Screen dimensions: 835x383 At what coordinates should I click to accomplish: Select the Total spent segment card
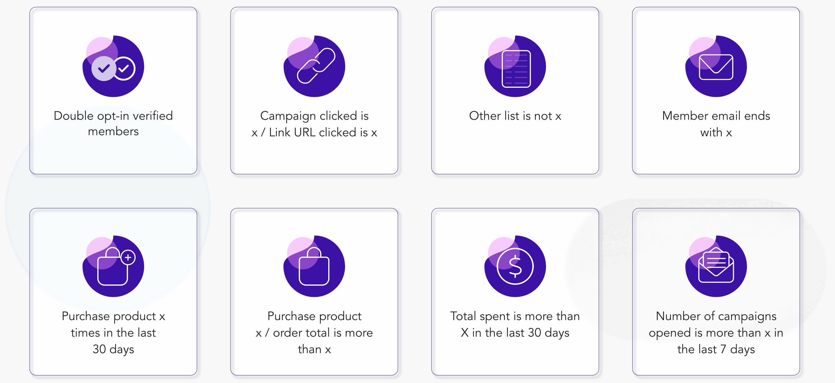pyautogui.click(x=515, y=291)
